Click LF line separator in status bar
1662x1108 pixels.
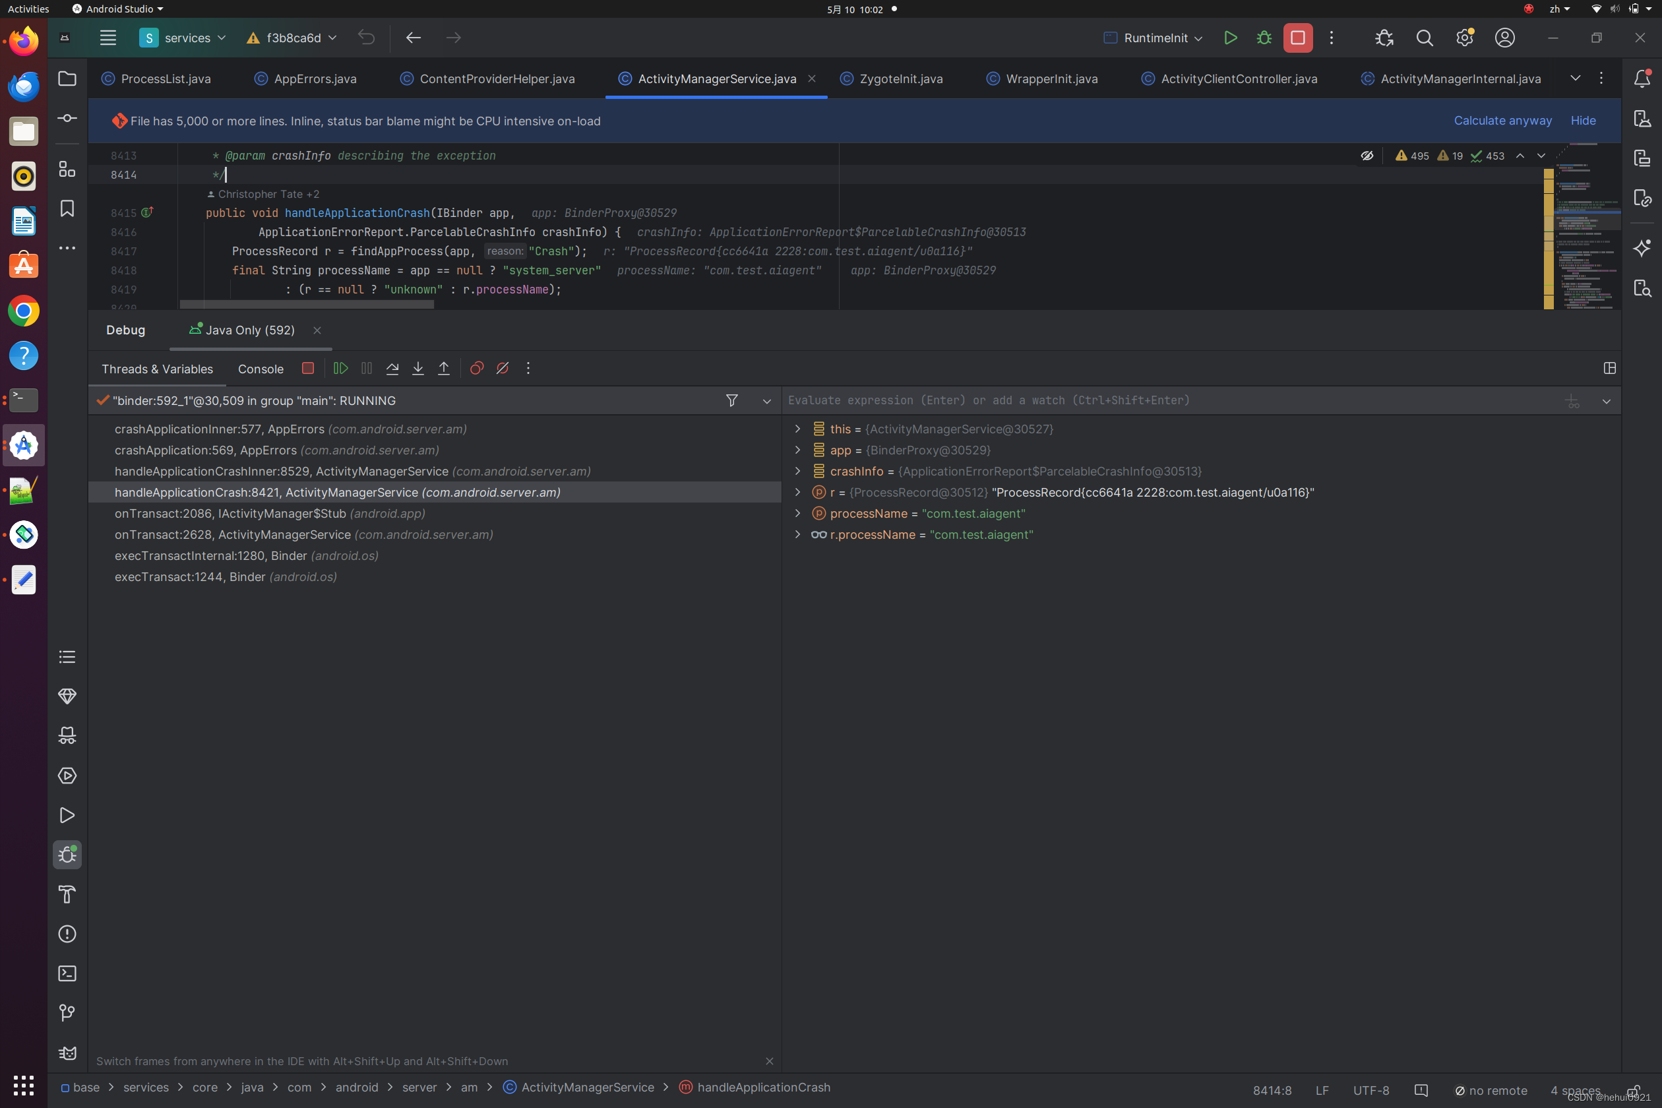(1322, 1090)
